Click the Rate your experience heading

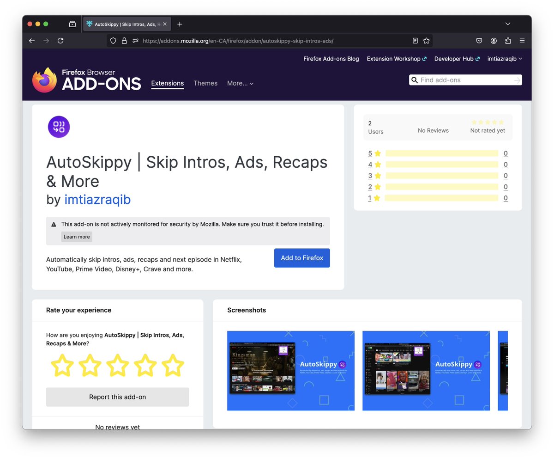pos(78,310)
